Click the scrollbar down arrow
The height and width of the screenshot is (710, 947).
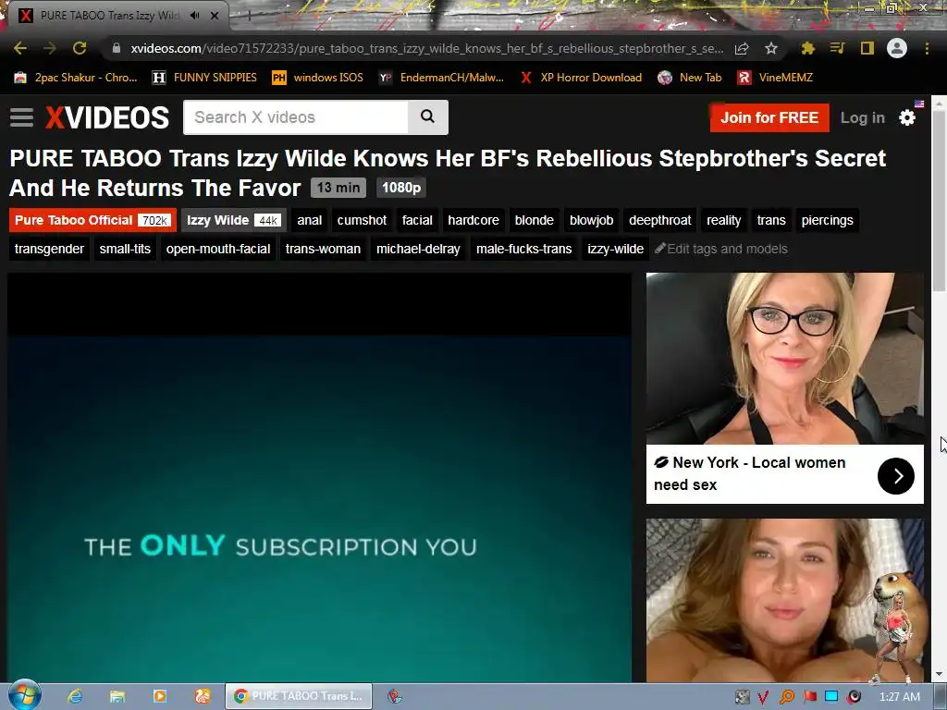click(x=939, y=674)
